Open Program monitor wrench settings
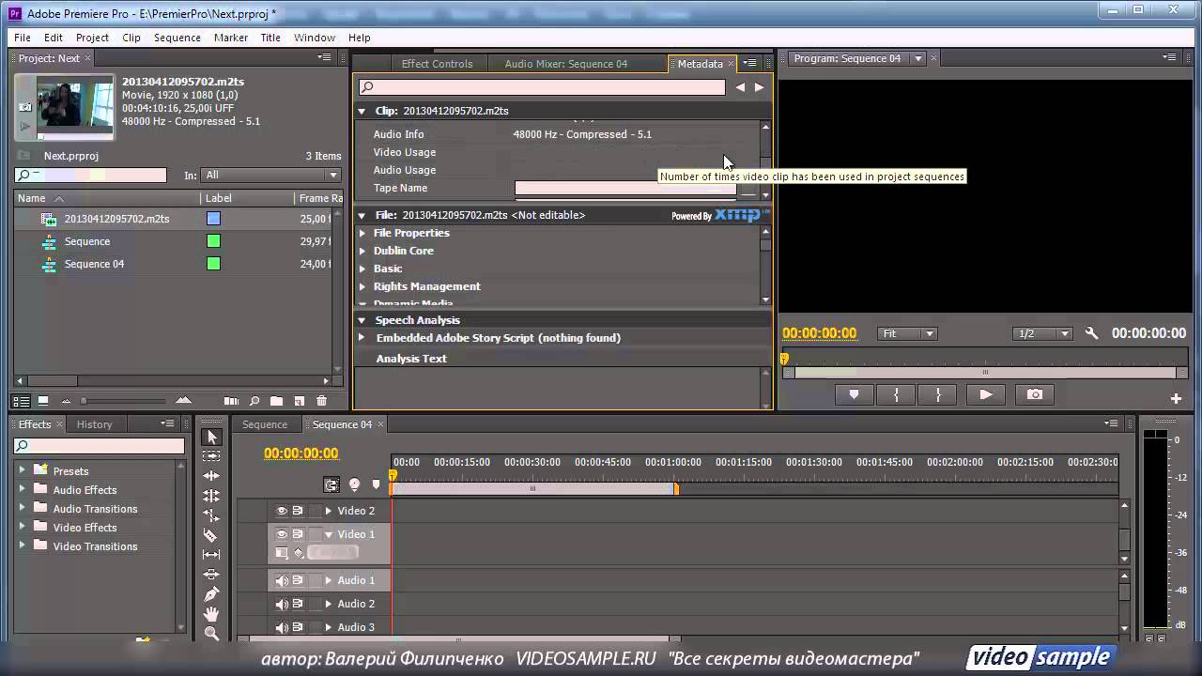The height and width of the screenshot is (676, 1202). (1091, 333)
